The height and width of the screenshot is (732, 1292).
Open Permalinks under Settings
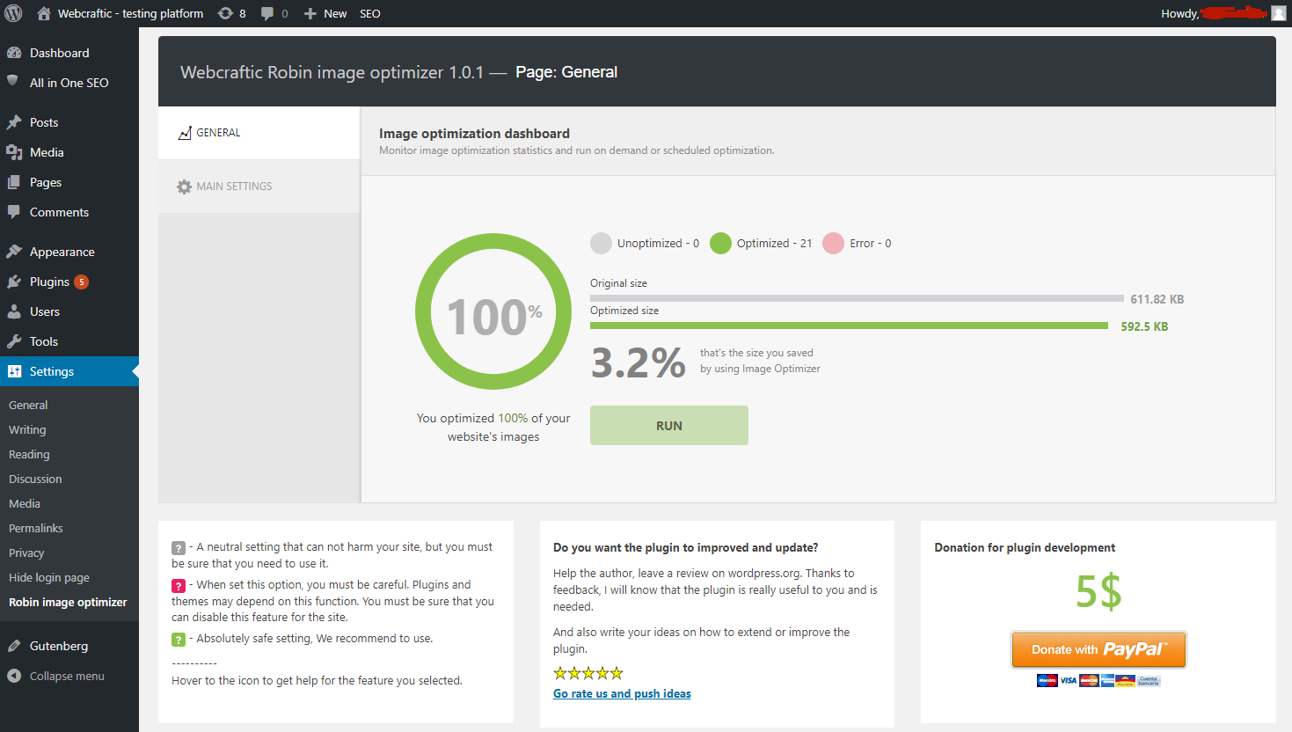pos(36,528)
